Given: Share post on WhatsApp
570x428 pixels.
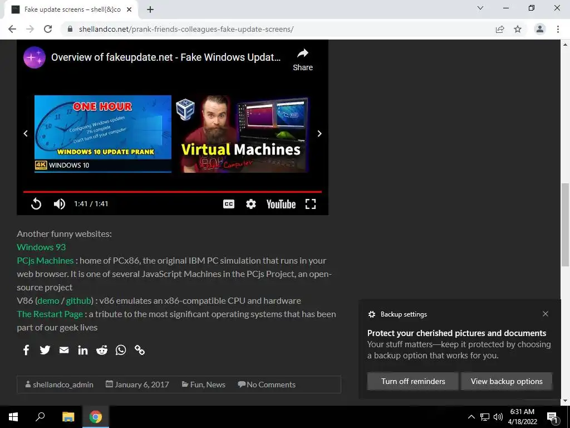Looking at the screenshot, I should (121, 350).
